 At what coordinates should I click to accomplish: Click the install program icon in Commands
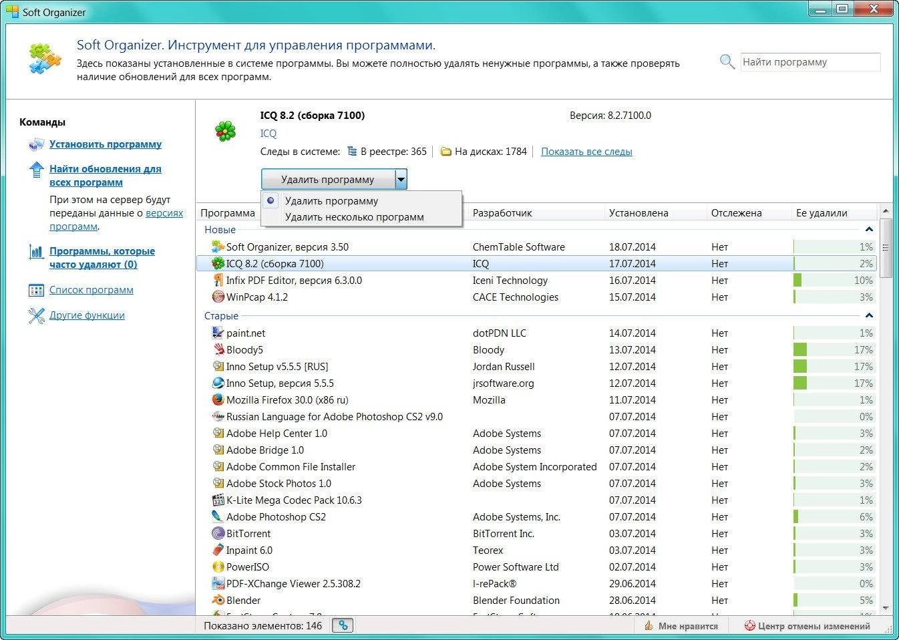tap(36, 144)
